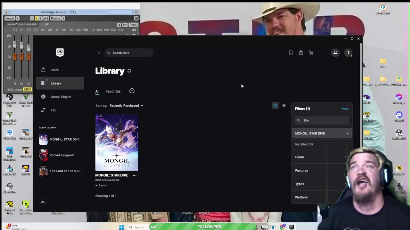The image size is (410, 230).
Task: Open the RingCentral desktop icon
Action: (383, 9)
